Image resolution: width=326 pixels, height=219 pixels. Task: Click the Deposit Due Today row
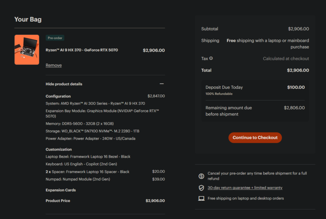pos(224,87)
